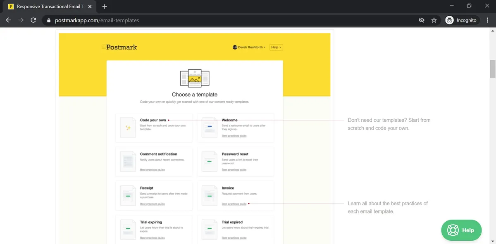
Task: Open Welcome Best practices guide link
Action: tap(234, 136)
